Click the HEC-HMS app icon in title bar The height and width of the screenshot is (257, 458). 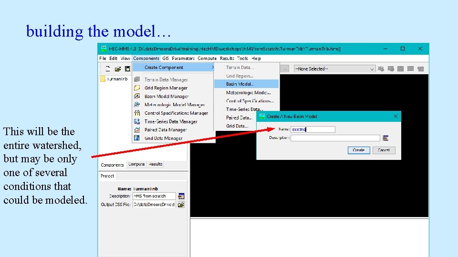(104, 49)
